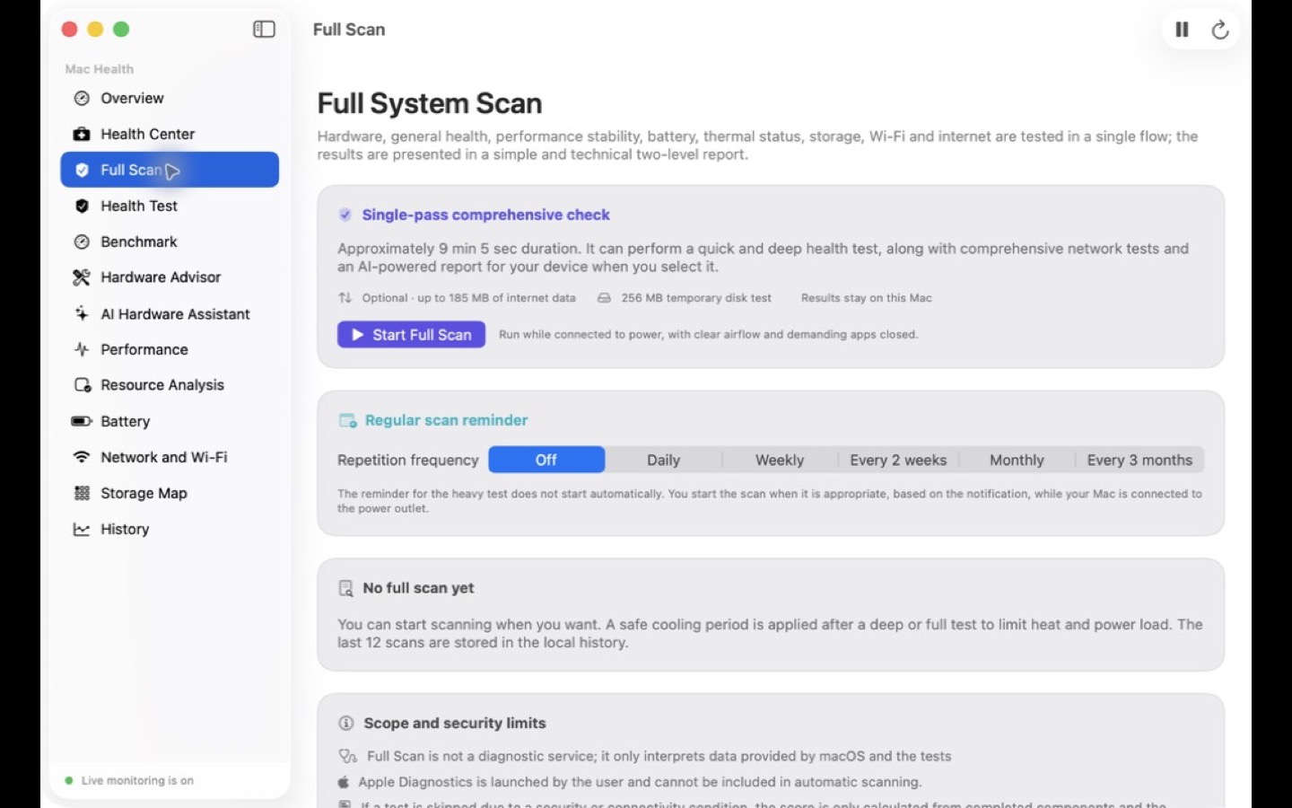Pause live monitoring with the pause icon

(1182, 30)
